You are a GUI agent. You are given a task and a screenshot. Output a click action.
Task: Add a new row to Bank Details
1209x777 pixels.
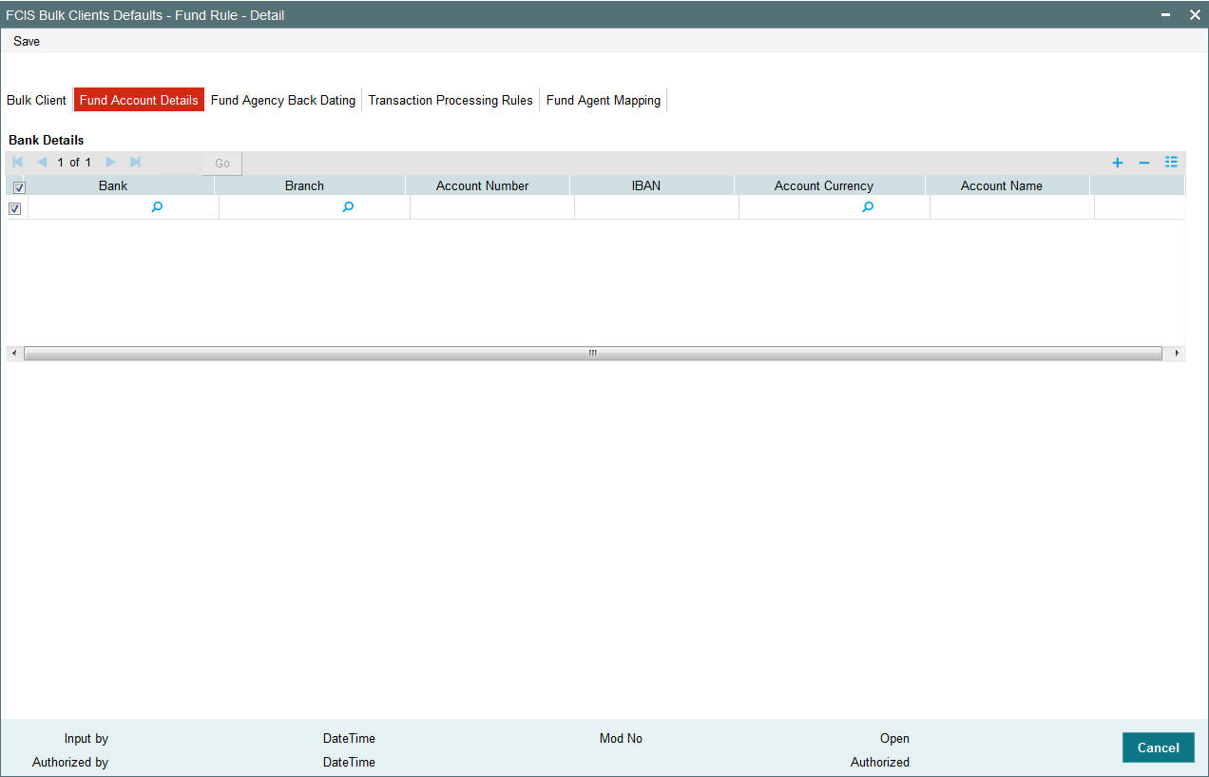pos(1118,163)
